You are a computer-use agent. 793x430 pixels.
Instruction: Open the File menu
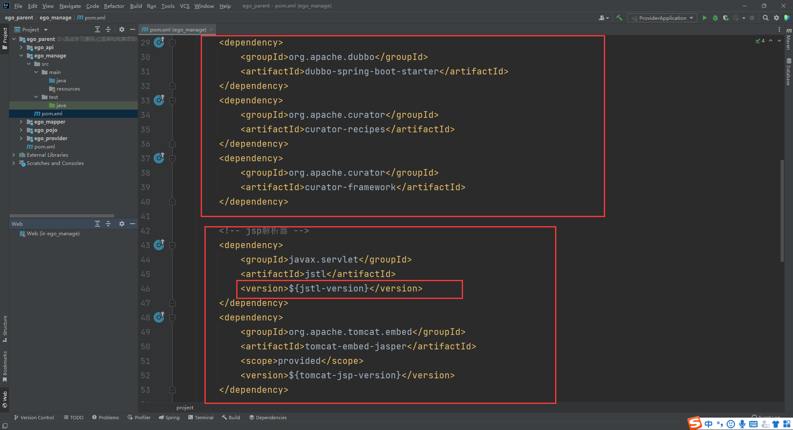[x=18, y=6]
